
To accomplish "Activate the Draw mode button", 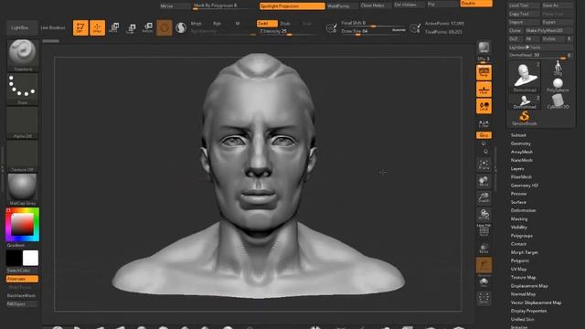I will tap(97, 28).
